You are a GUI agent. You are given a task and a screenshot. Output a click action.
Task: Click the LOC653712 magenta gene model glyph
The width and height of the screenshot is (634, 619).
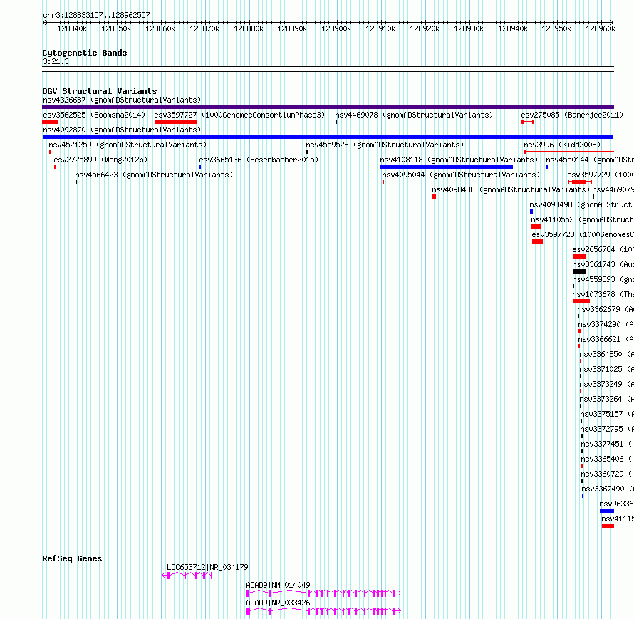(x=187, y=576)
